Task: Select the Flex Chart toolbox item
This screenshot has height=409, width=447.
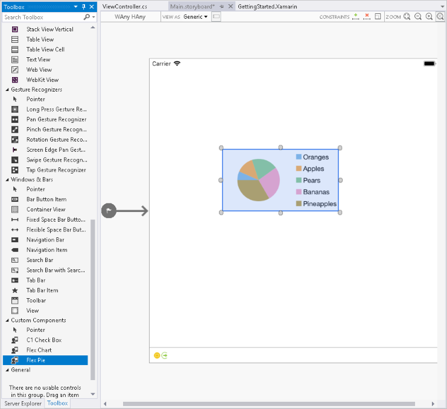Action: click(39, 350)
